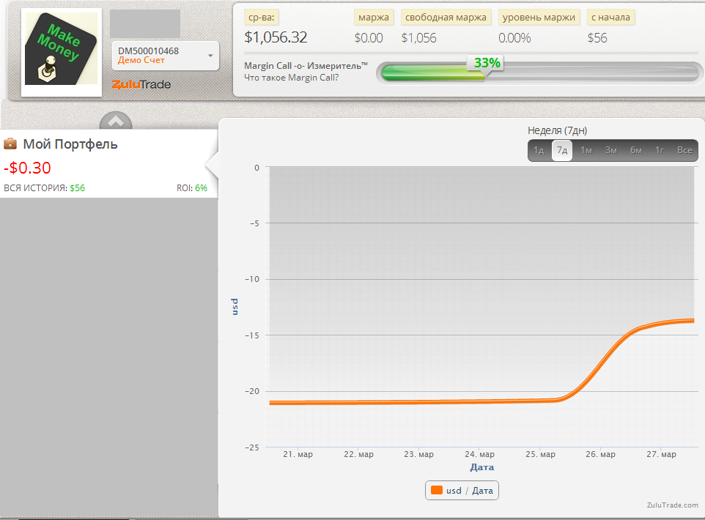Click the -$0.30 portfolio value
The image size is (705, 520).
coord(27,168)
